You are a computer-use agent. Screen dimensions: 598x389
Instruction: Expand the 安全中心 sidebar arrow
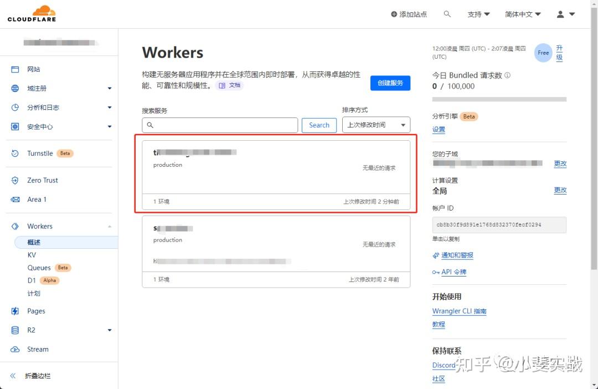(x=110, y=126)
